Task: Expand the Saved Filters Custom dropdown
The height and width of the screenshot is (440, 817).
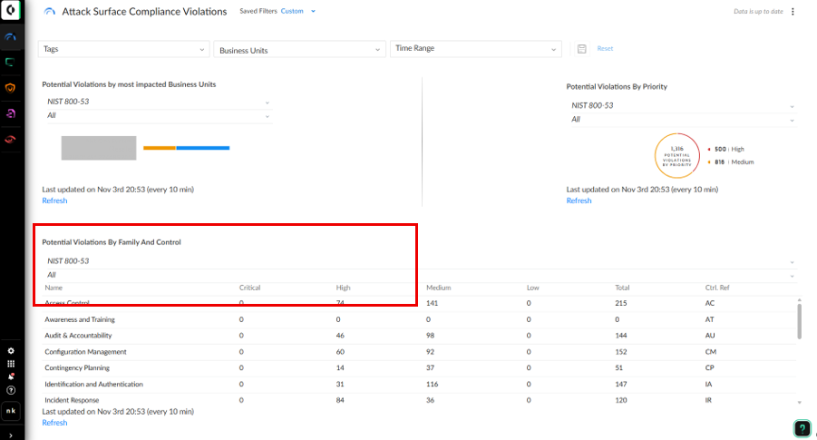Action: 297,12
